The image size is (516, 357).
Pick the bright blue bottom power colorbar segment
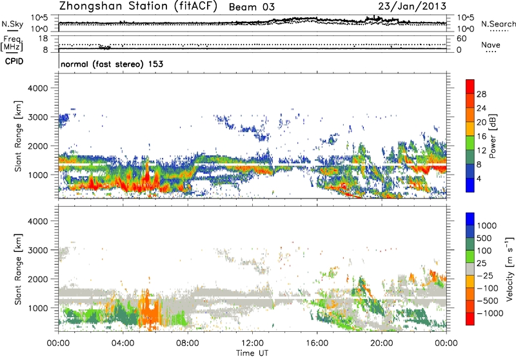(x=470, y=185)
